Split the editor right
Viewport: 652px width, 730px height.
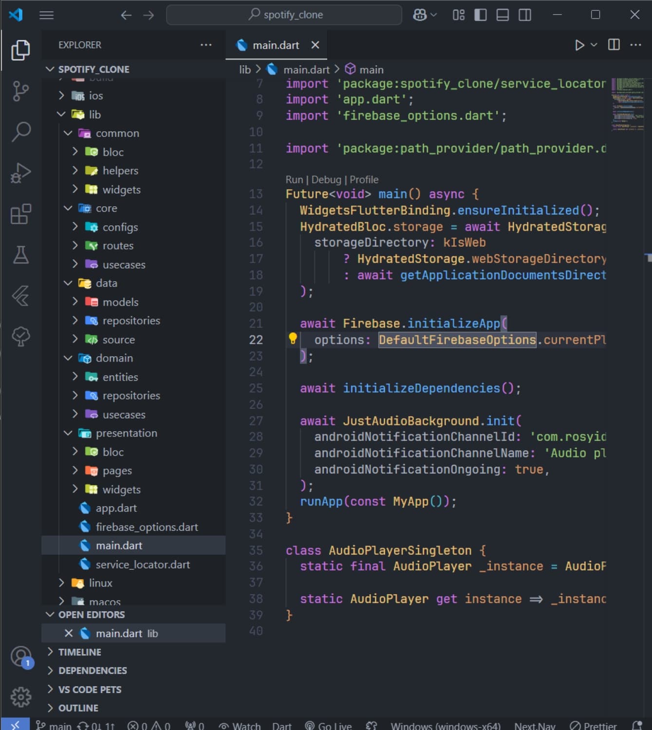(614, 45)
